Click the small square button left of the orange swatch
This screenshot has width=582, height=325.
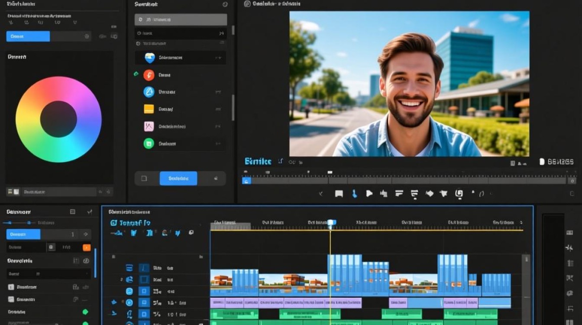[52, 247]
